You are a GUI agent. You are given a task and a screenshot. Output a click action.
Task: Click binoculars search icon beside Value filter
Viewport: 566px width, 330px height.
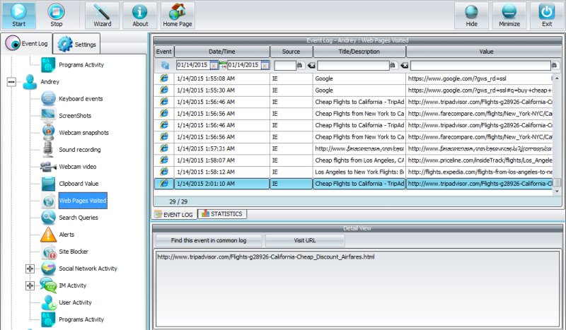pyautogui.click(x=554, y=65)
